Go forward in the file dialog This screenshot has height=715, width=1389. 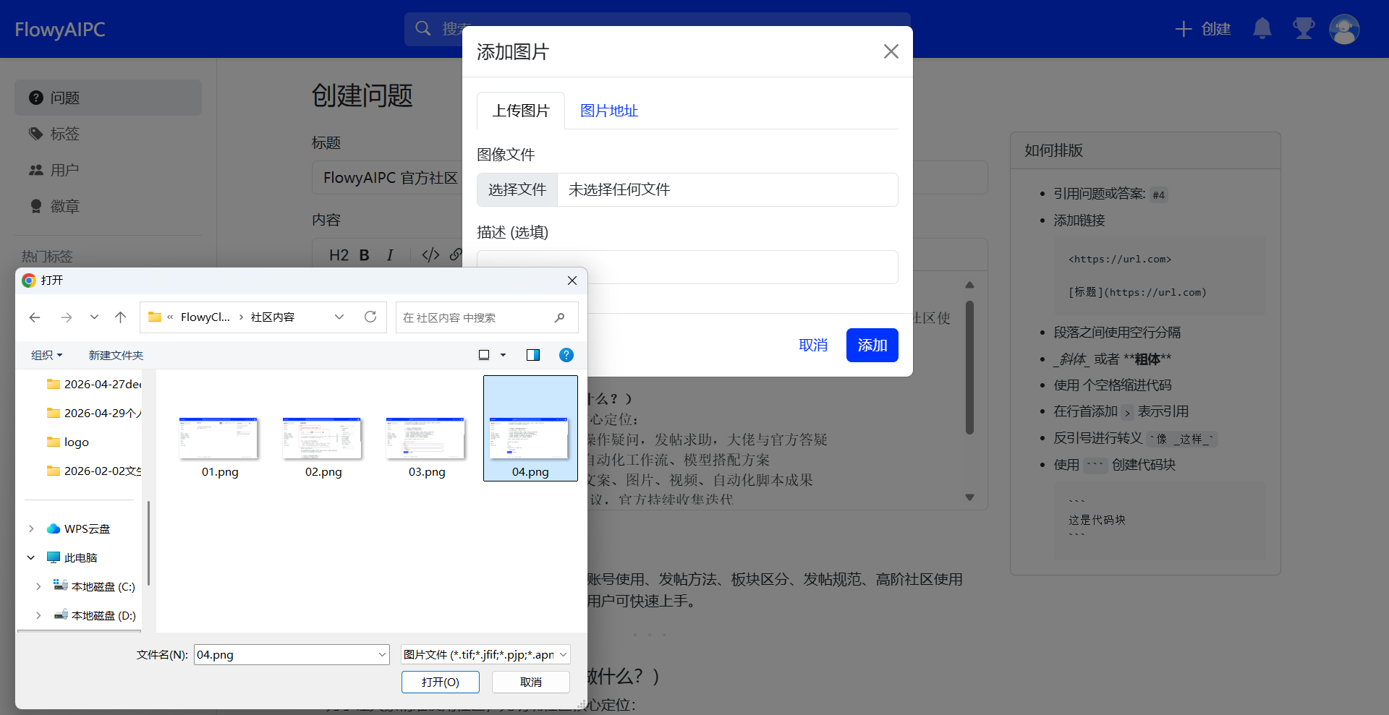click(x=67, y=317)
